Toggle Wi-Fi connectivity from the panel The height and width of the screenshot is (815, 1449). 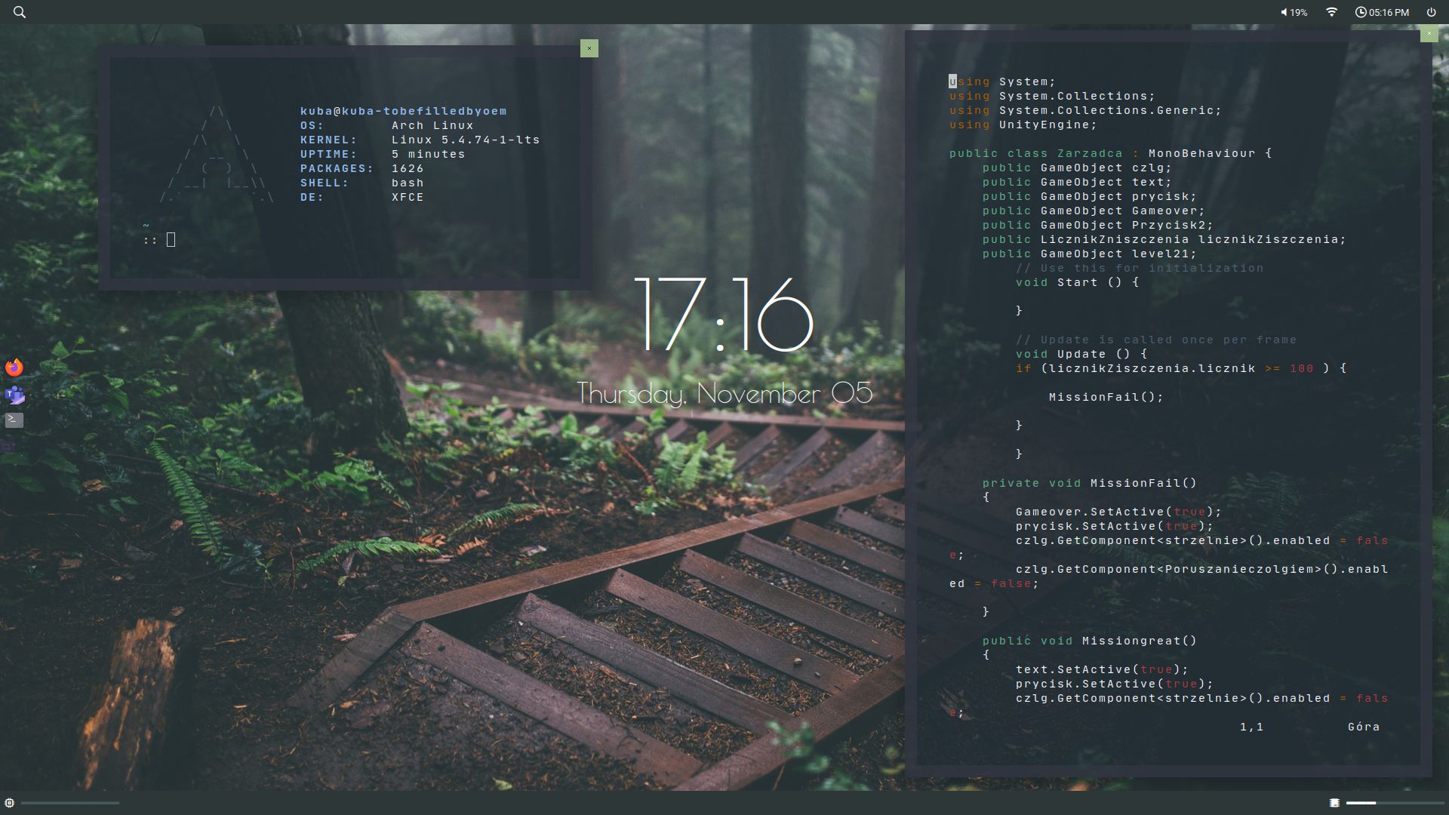(x=1331, y=11)
